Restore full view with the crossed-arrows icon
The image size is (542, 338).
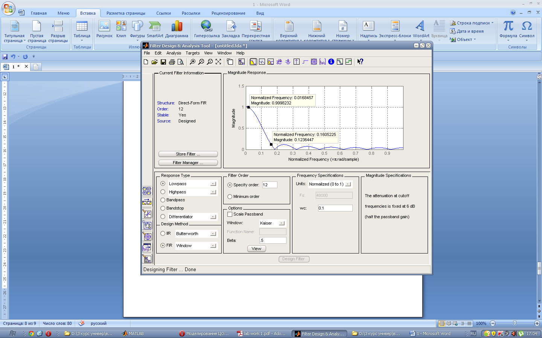(218, 62)
